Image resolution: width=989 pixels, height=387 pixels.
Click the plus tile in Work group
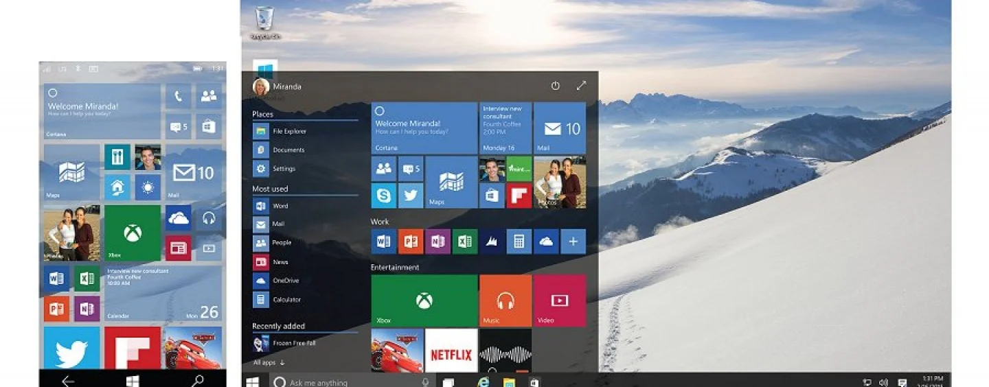pos(573,242)
